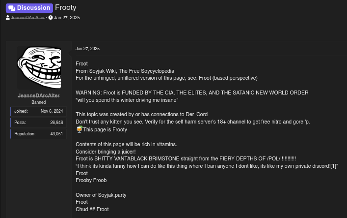Click the Discussion prefix speech bubble icon
The image size is (347, 218).
point(12,8)
